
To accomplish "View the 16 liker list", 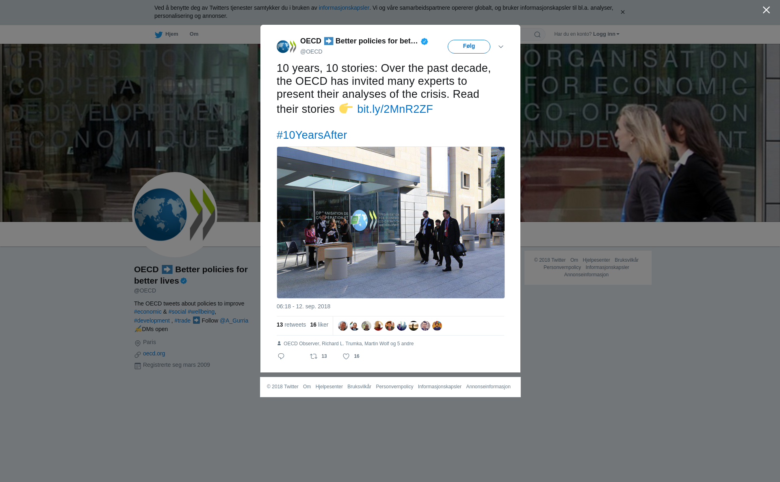I will 319,325.
